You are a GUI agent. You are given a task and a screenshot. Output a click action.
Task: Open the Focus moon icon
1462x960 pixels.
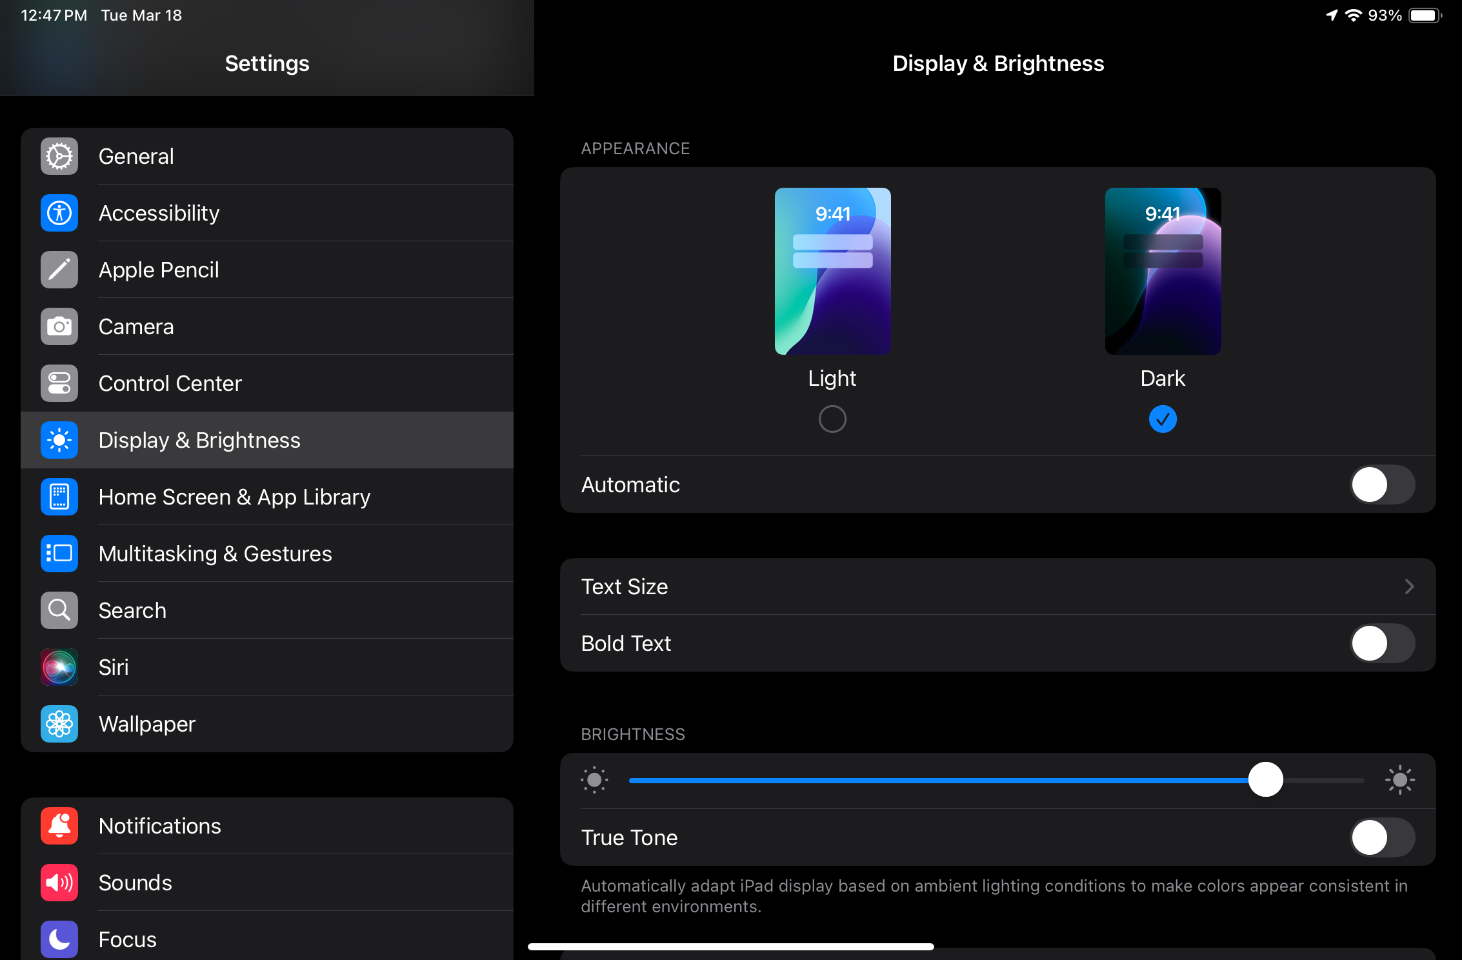pyautogui.click(x=59, y=939)
